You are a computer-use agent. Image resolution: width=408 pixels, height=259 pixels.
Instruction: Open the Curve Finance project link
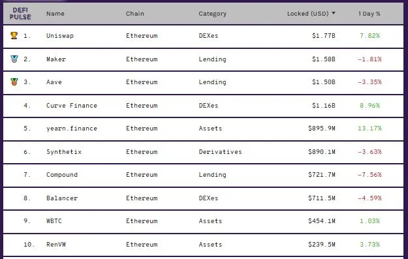72,105
